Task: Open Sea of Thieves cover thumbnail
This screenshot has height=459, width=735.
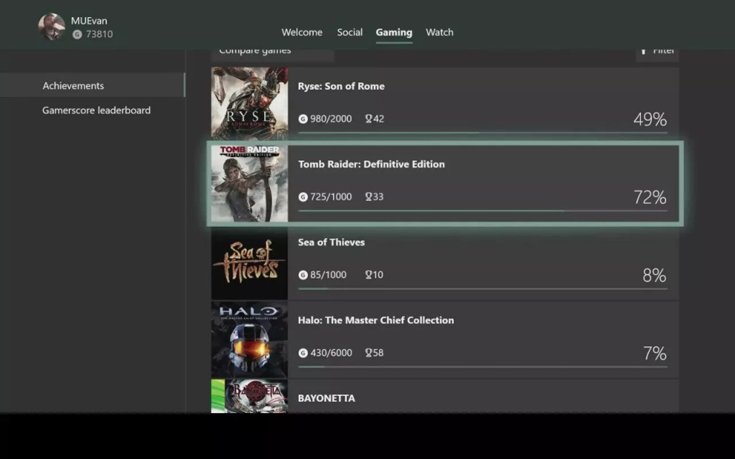Action: click(x=249, y=262)
